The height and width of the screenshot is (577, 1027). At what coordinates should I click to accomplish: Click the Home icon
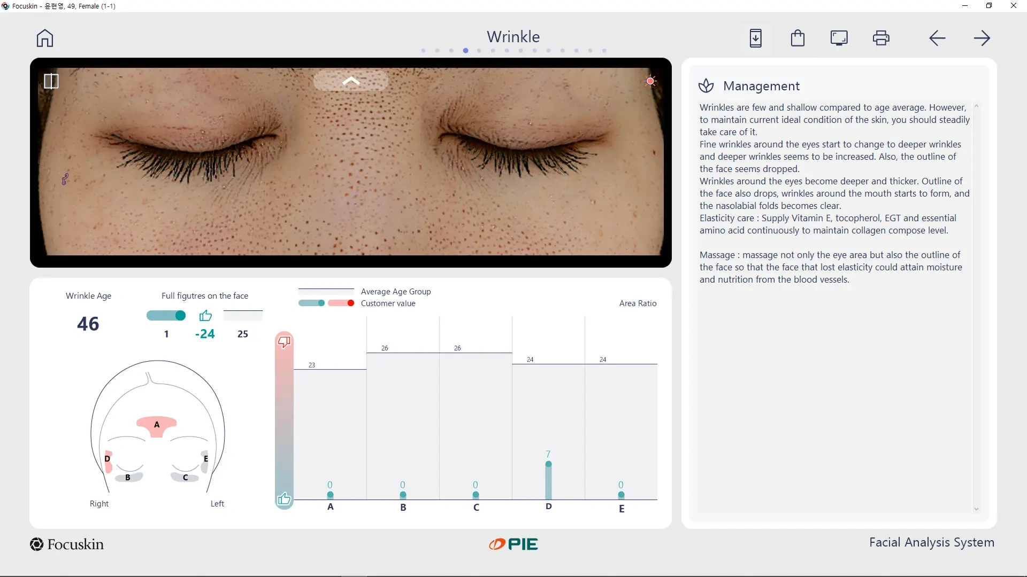(45, 38)
